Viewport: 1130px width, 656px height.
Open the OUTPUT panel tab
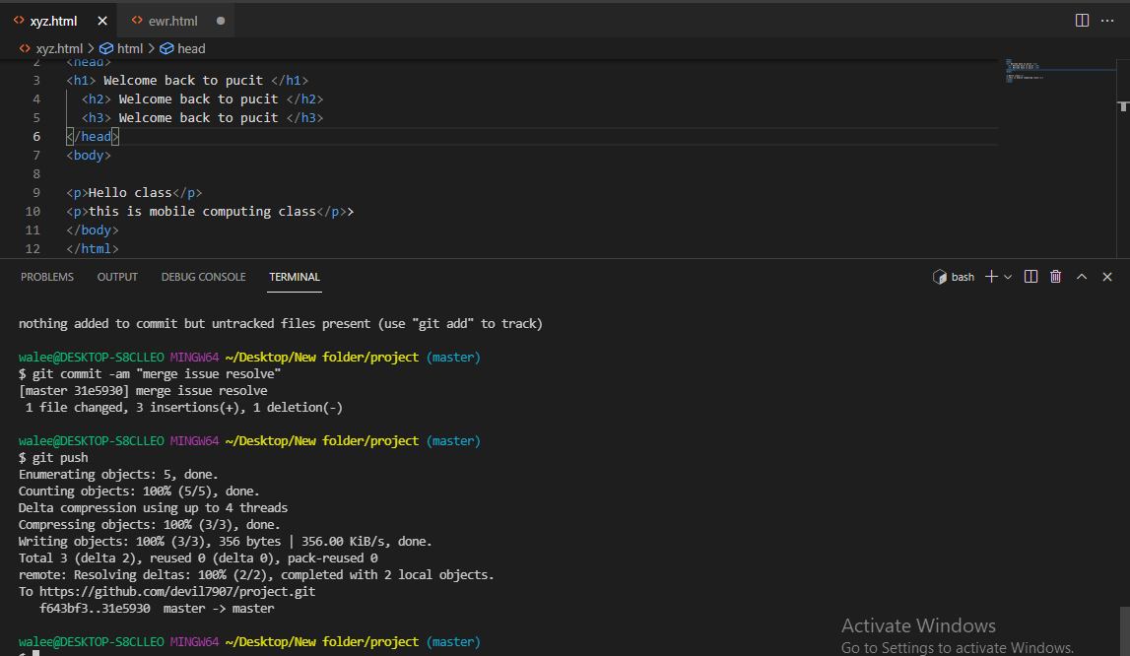pos(117,277)
